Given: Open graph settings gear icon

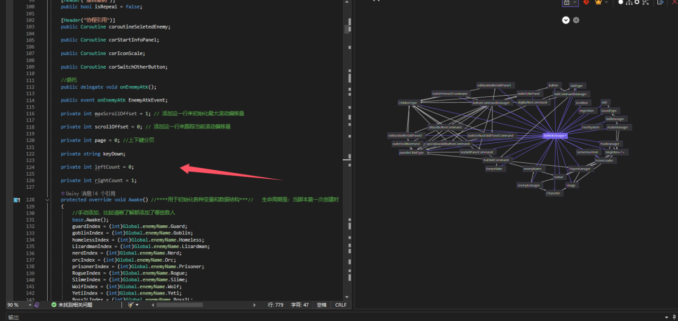Looking at the screenshot, I should [576, 20].
